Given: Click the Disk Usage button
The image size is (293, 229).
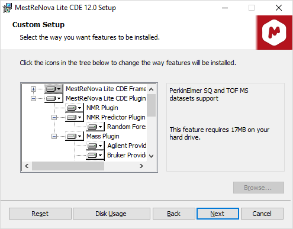Looking at the screenshot, I should [x=111, y=214].
